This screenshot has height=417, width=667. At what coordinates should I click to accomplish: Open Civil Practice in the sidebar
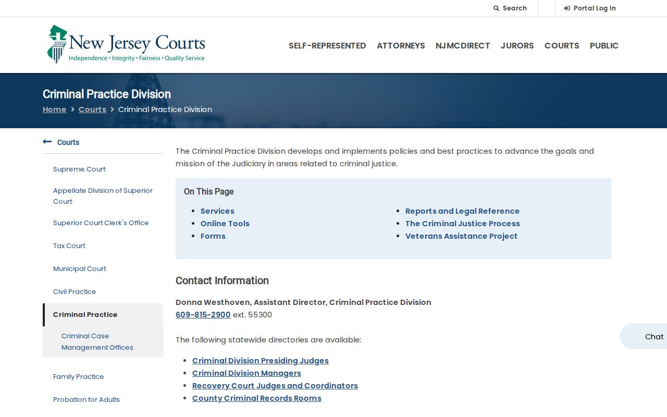click(75, 291)
